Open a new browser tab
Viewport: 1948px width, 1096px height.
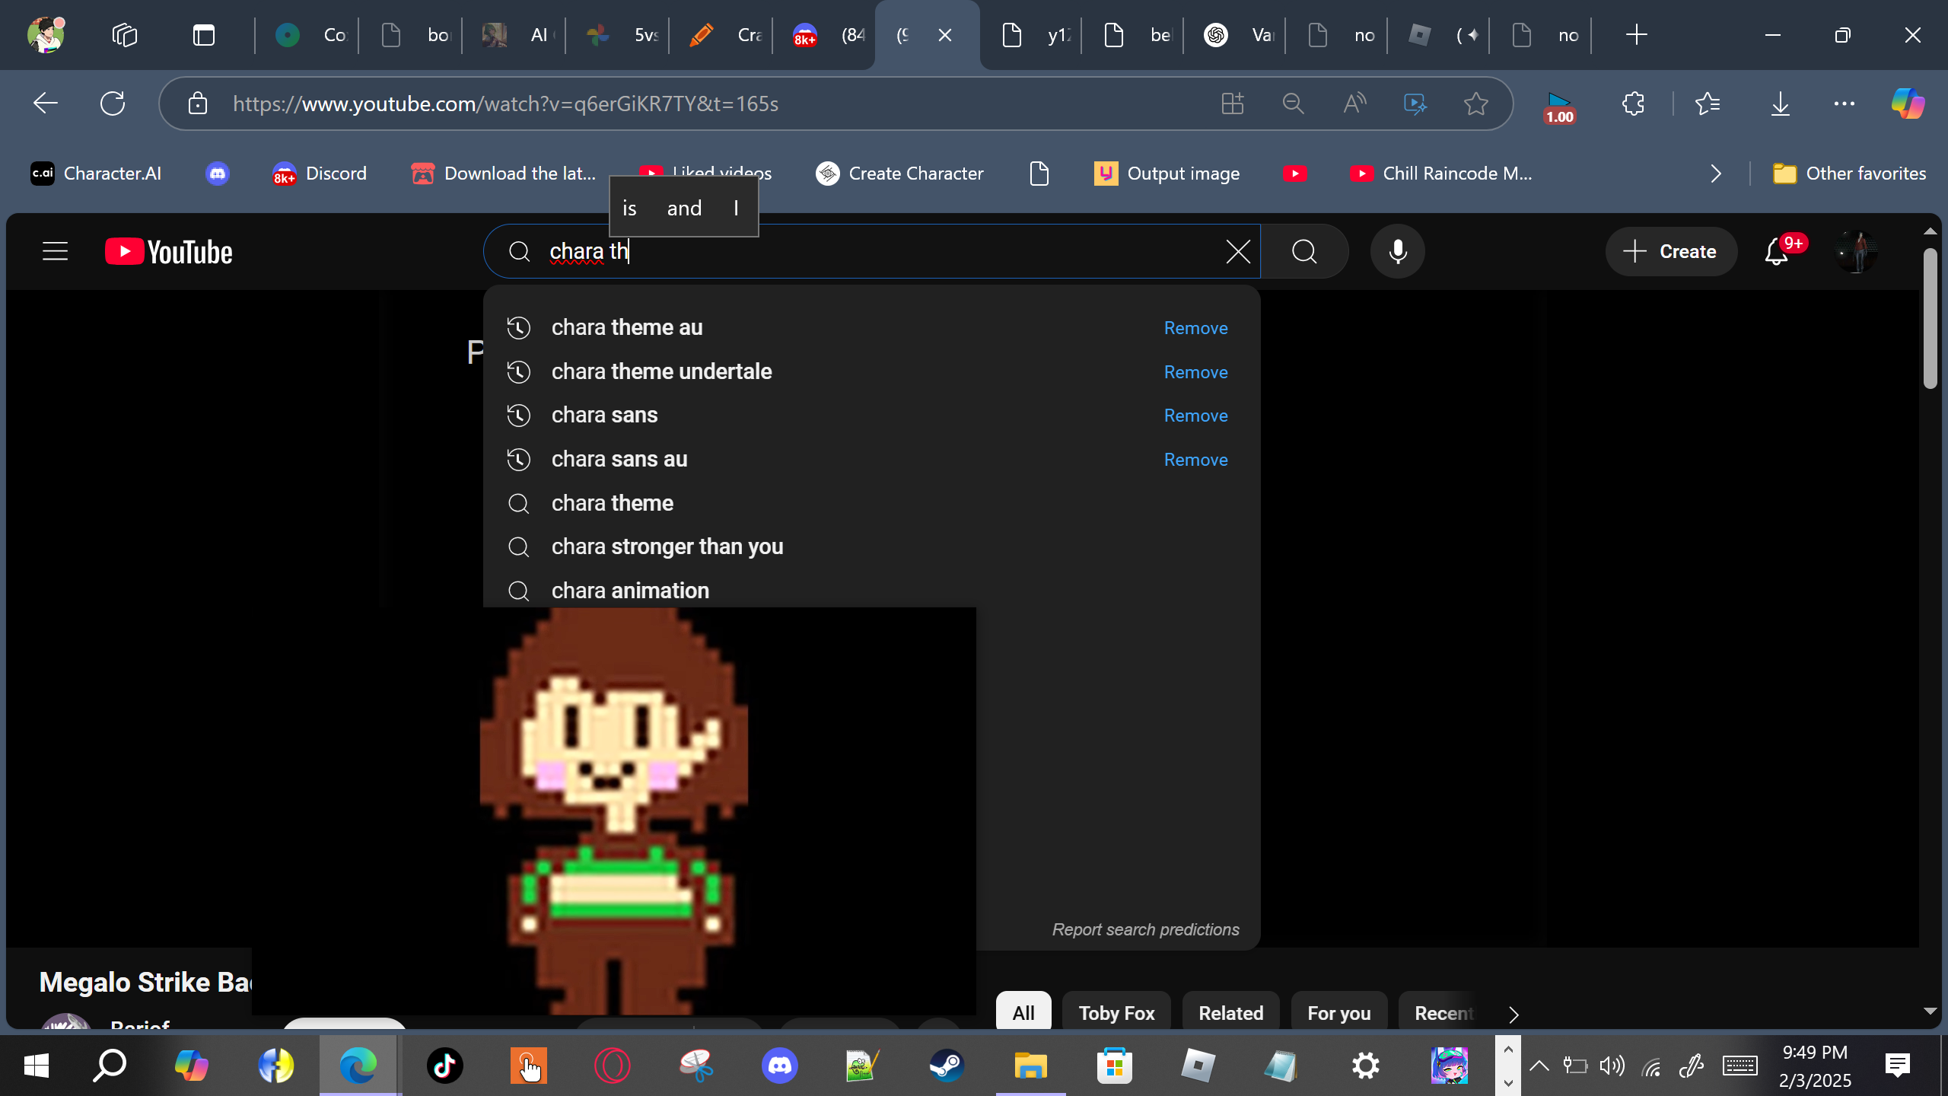(x=1636, y=35)
